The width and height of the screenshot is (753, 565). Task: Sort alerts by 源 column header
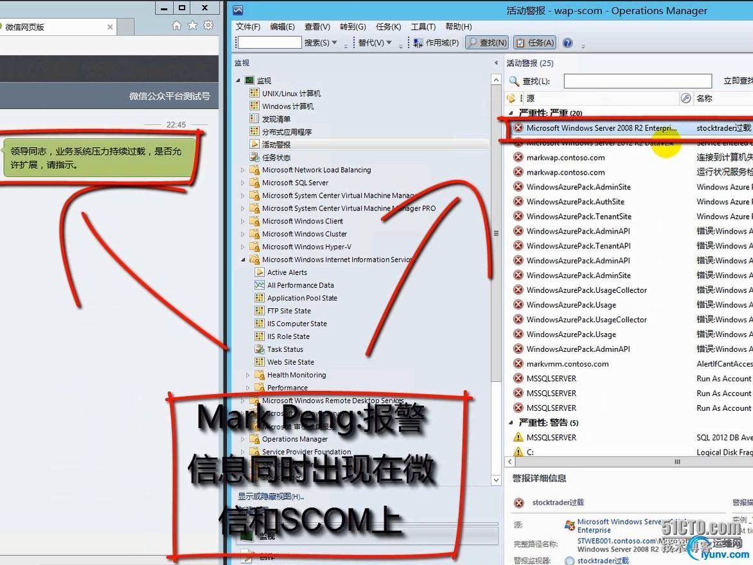530,98
